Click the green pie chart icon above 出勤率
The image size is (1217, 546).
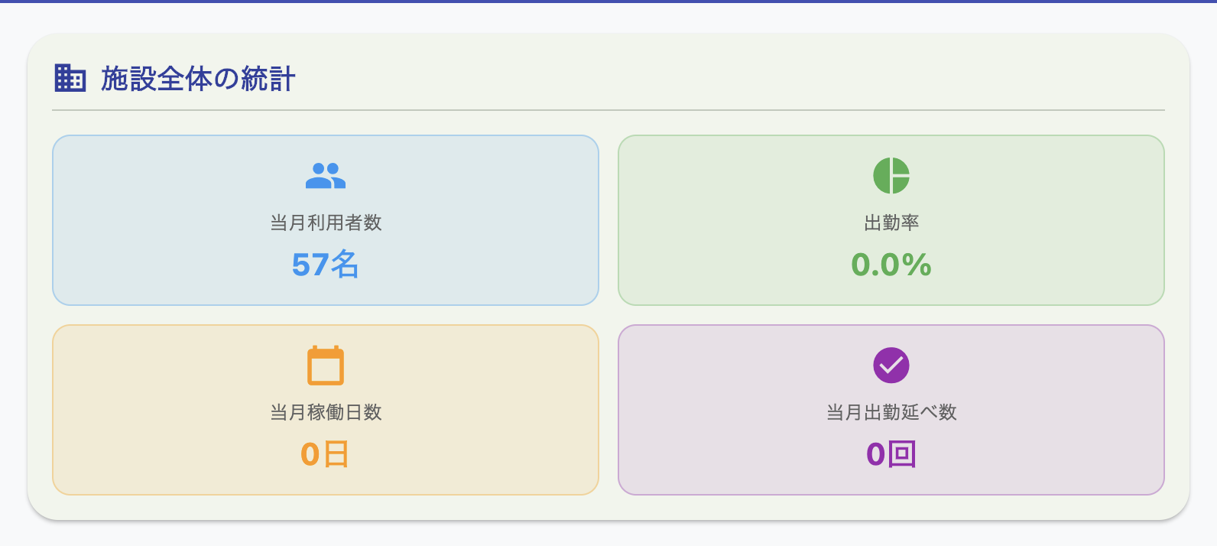click(x=890, y=175)
